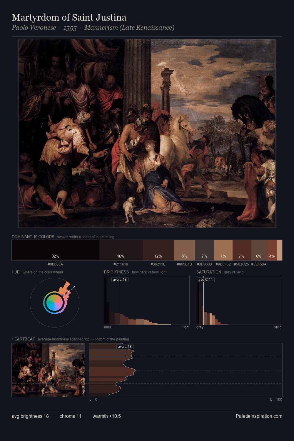Image resolution: width=294 pixels, height=441 pixels.
Task: Click the hex label #805E4B
Action: (x=184, y=264)
